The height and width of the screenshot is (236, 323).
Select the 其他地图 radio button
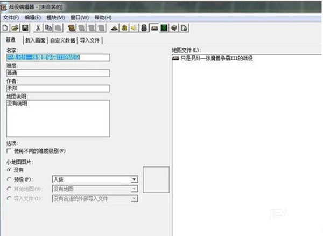tap(9, 189)
